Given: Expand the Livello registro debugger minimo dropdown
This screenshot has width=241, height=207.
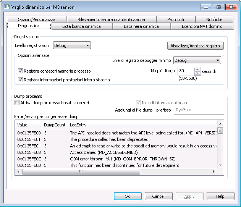Looking at the screenshot, I should (x=197, y=60).
